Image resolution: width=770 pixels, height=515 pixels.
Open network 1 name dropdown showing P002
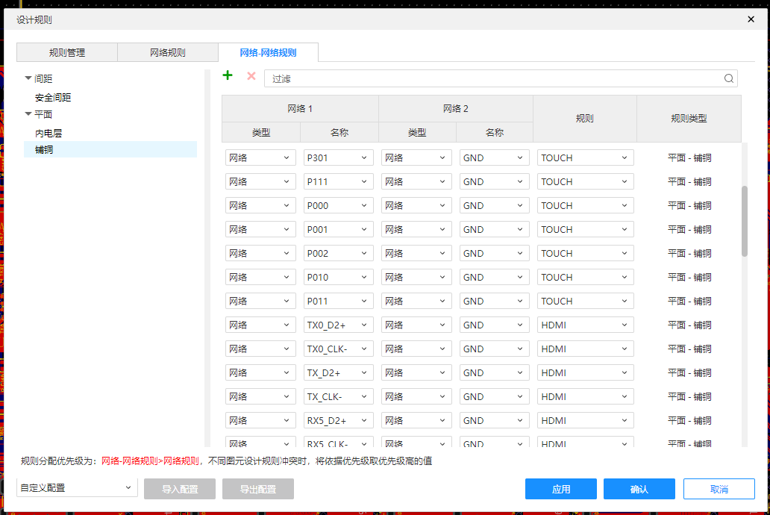pyautogui.click(x=338, y=253)
